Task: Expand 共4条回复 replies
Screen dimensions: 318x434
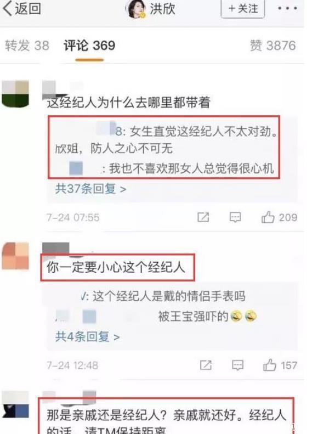Action: pyautogui.click(x=87, y=337)
